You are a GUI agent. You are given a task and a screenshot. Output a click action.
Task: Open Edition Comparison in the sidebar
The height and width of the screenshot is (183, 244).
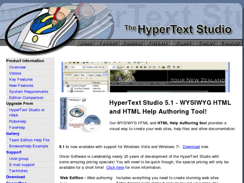click(x=26, y=98)
